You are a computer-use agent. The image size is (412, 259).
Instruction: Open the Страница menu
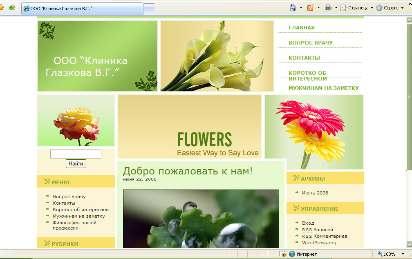[x=357, y=8]
